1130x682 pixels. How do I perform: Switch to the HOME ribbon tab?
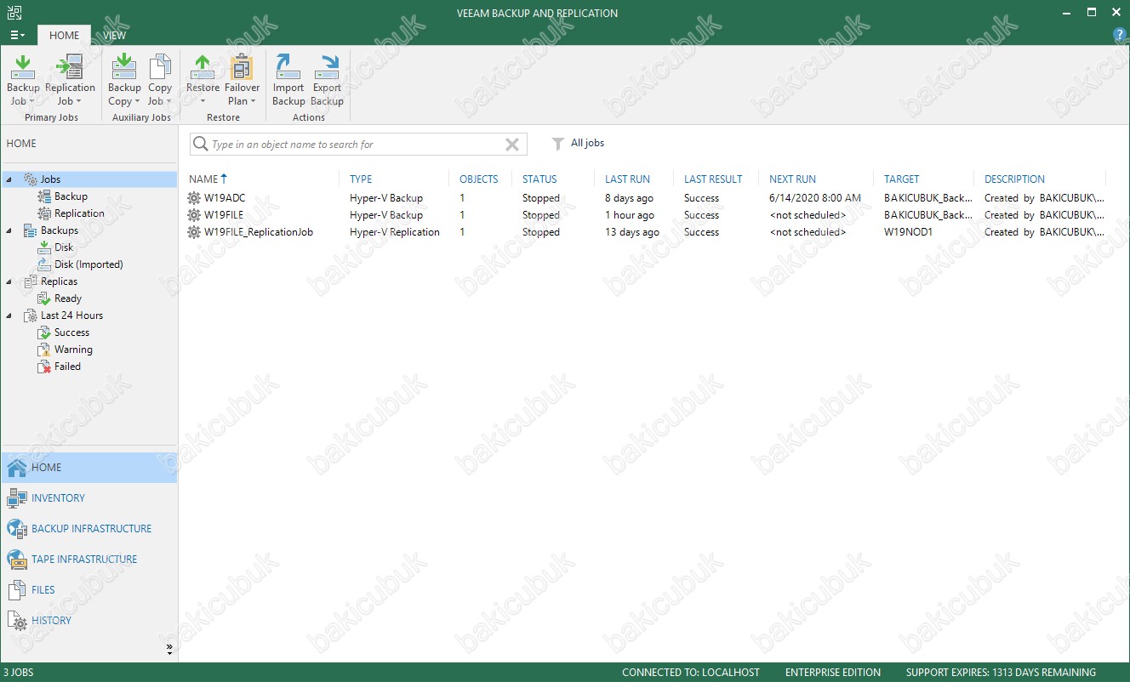pos(64,35)
